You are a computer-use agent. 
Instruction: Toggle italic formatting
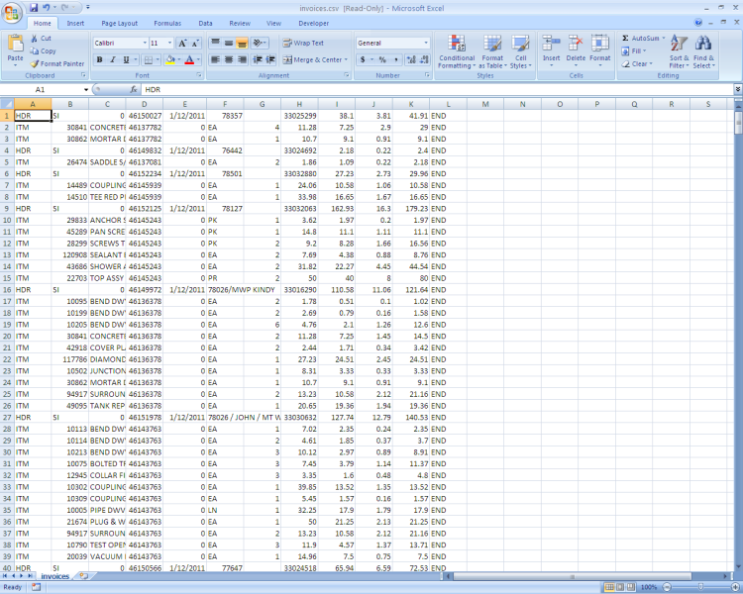point(113,59)
